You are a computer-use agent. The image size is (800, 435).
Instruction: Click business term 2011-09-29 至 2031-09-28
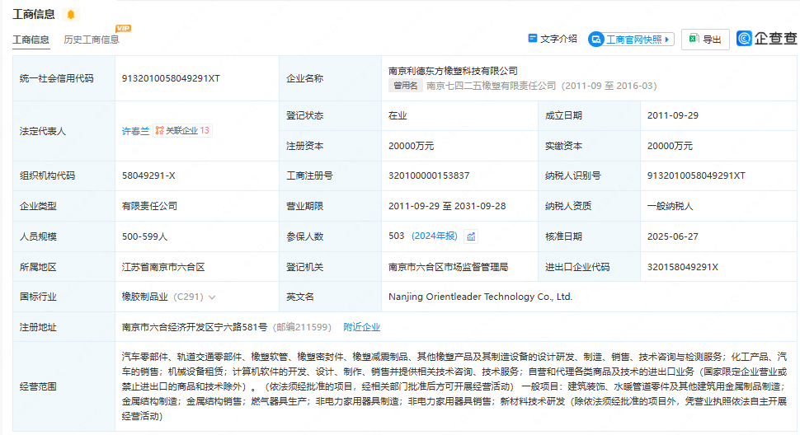pos(447,206)
